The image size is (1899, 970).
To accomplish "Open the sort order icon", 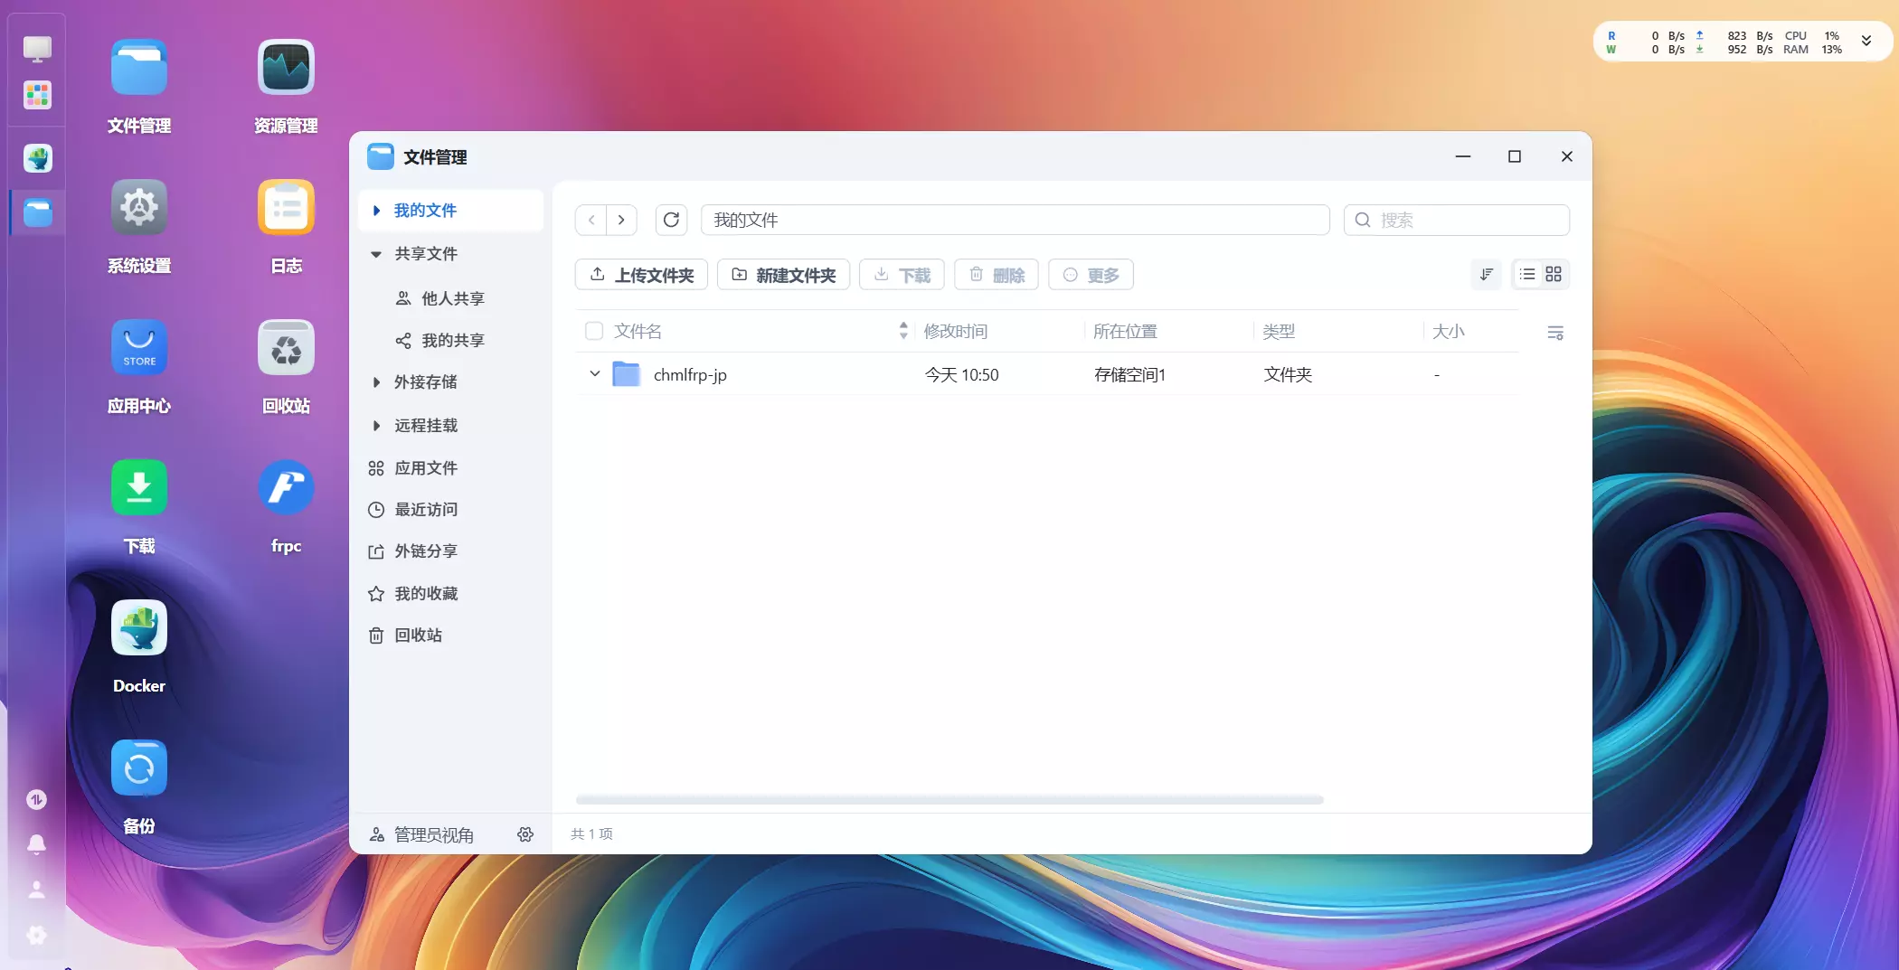I will pos(1486,275).
